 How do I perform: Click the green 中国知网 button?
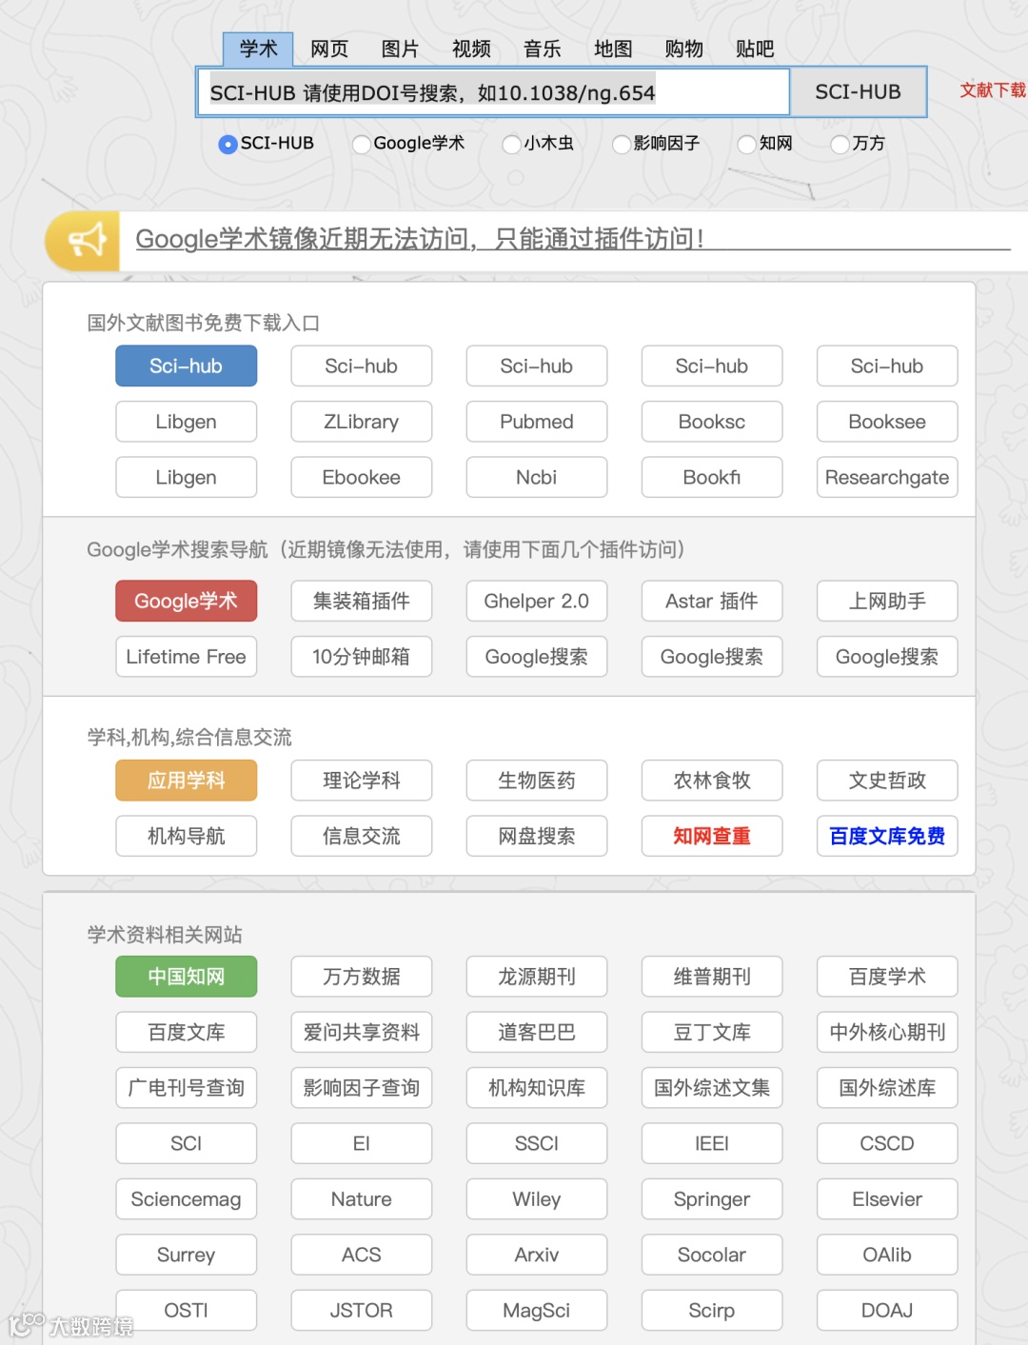(187, 977)
